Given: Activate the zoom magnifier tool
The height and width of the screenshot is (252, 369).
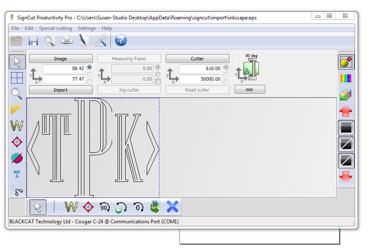Looking at the screenshot, I should (x=17, y=94).
